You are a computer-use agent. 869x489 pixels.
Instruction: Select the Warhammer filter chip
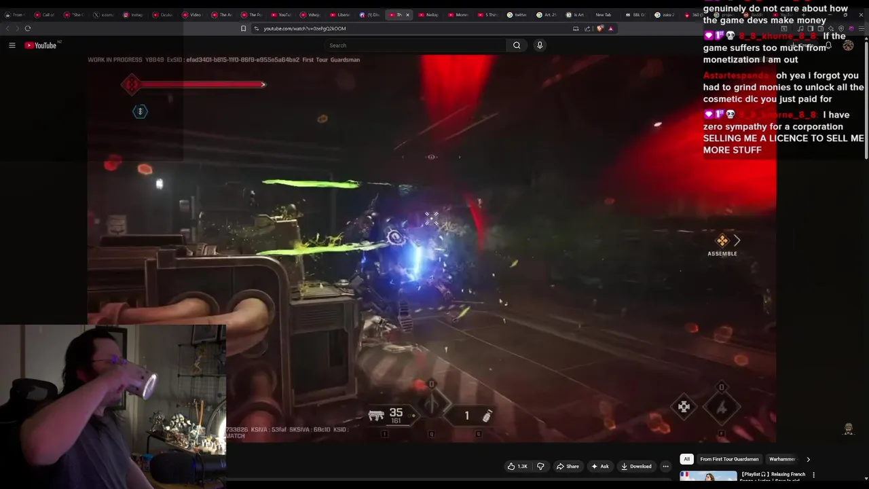tap(782, 459)
